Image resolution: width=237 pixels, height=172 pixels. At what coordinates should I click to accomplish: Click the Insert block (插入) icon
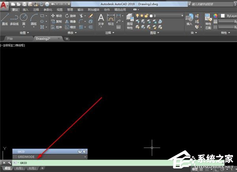click(x=189, y=19)
